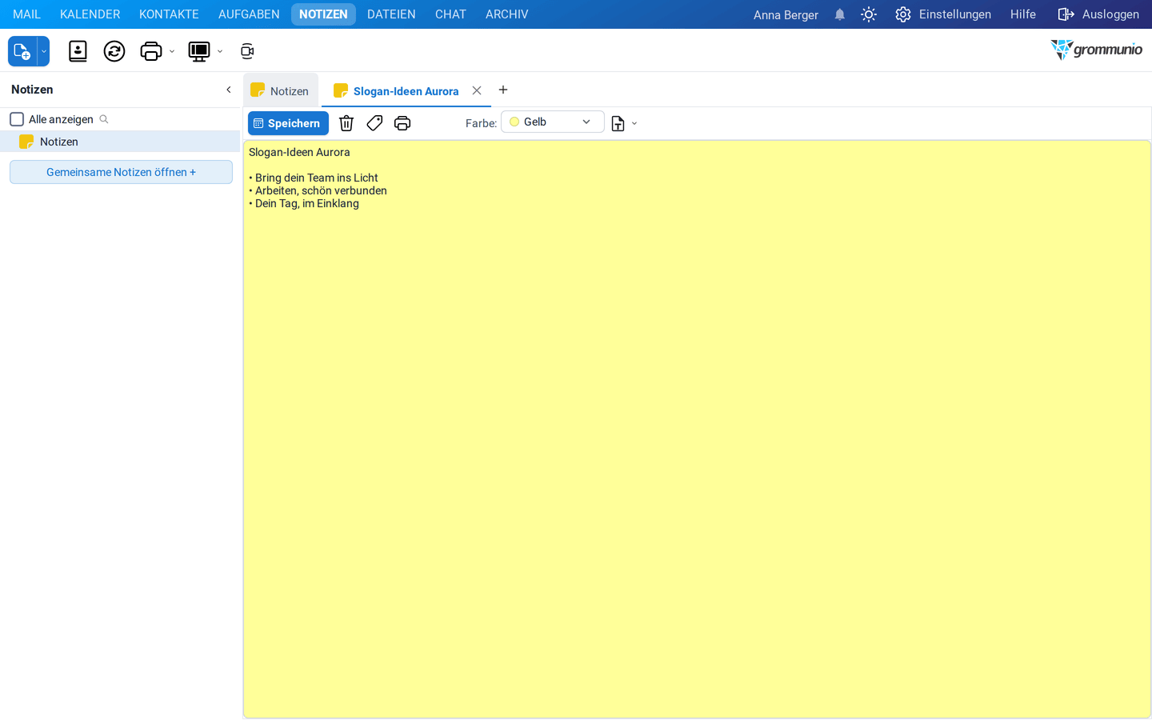Expand arrow beside the document icon
The width and height of the screenshot is (1152, 720).
[x=634, y=124]
